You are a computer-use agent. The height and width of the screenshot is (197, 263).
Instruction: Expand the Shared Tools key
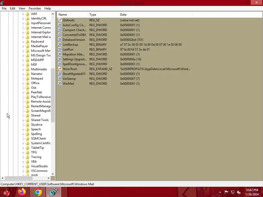coord(23,120)
